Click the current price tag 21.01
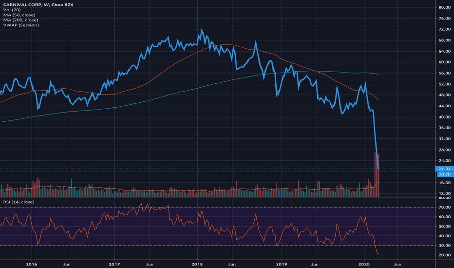 tap(444, 169)
